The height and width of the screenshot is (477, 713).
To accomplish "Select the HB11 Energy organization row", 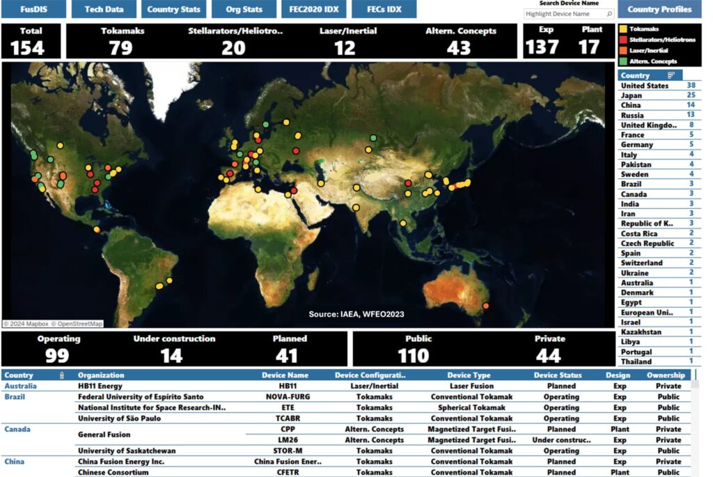I will pyautogui.click(x=100, y=386).
